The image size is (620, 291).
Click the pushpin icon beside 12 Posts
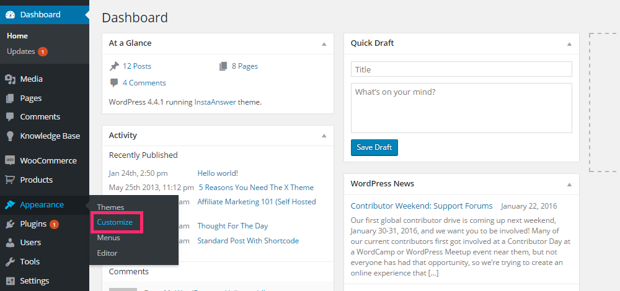114,66
